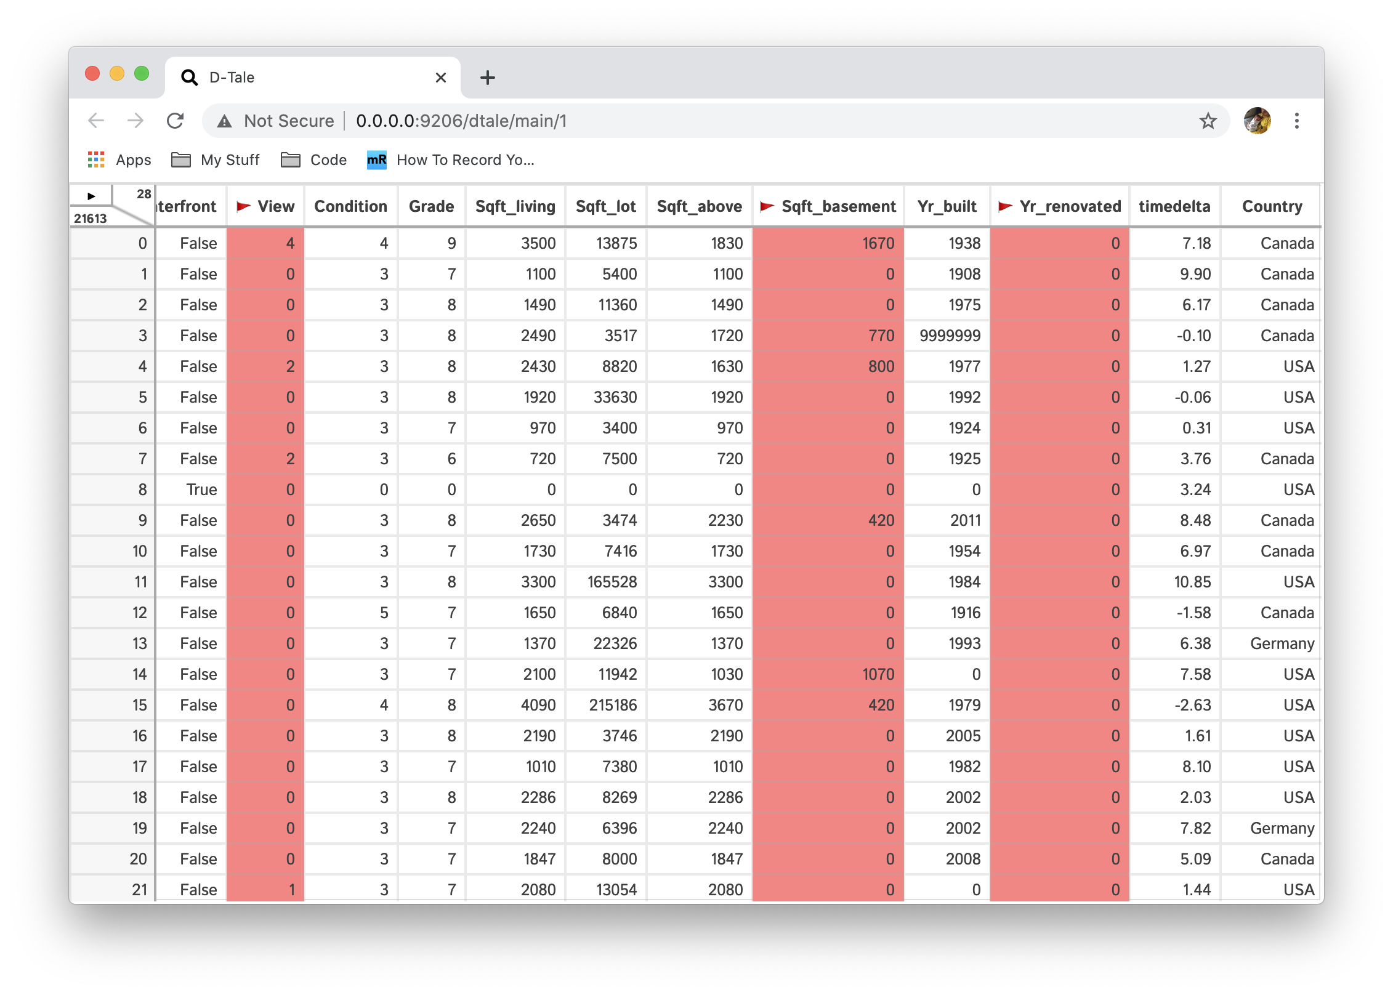Open the Chrome three-dot menu

1296,121
